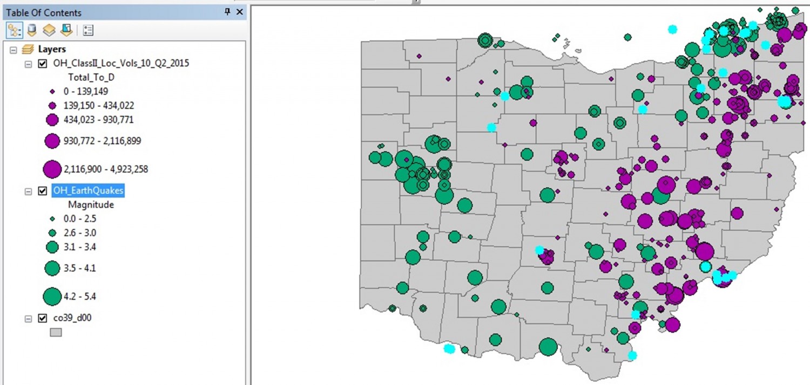
Task: Click the pin icon to auto-hide panel
Action: 227,12
